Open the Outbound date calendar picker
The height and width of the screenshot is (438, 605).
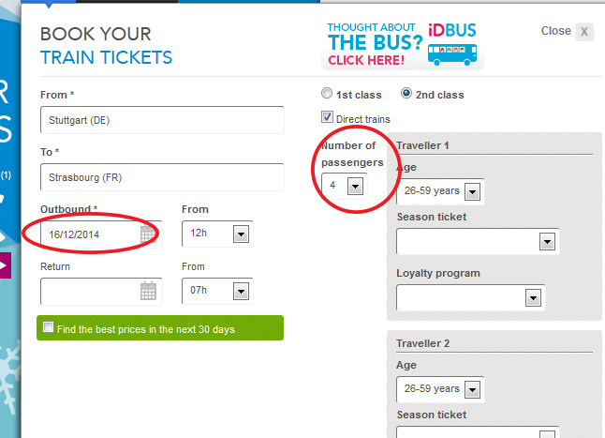point(148,234)
